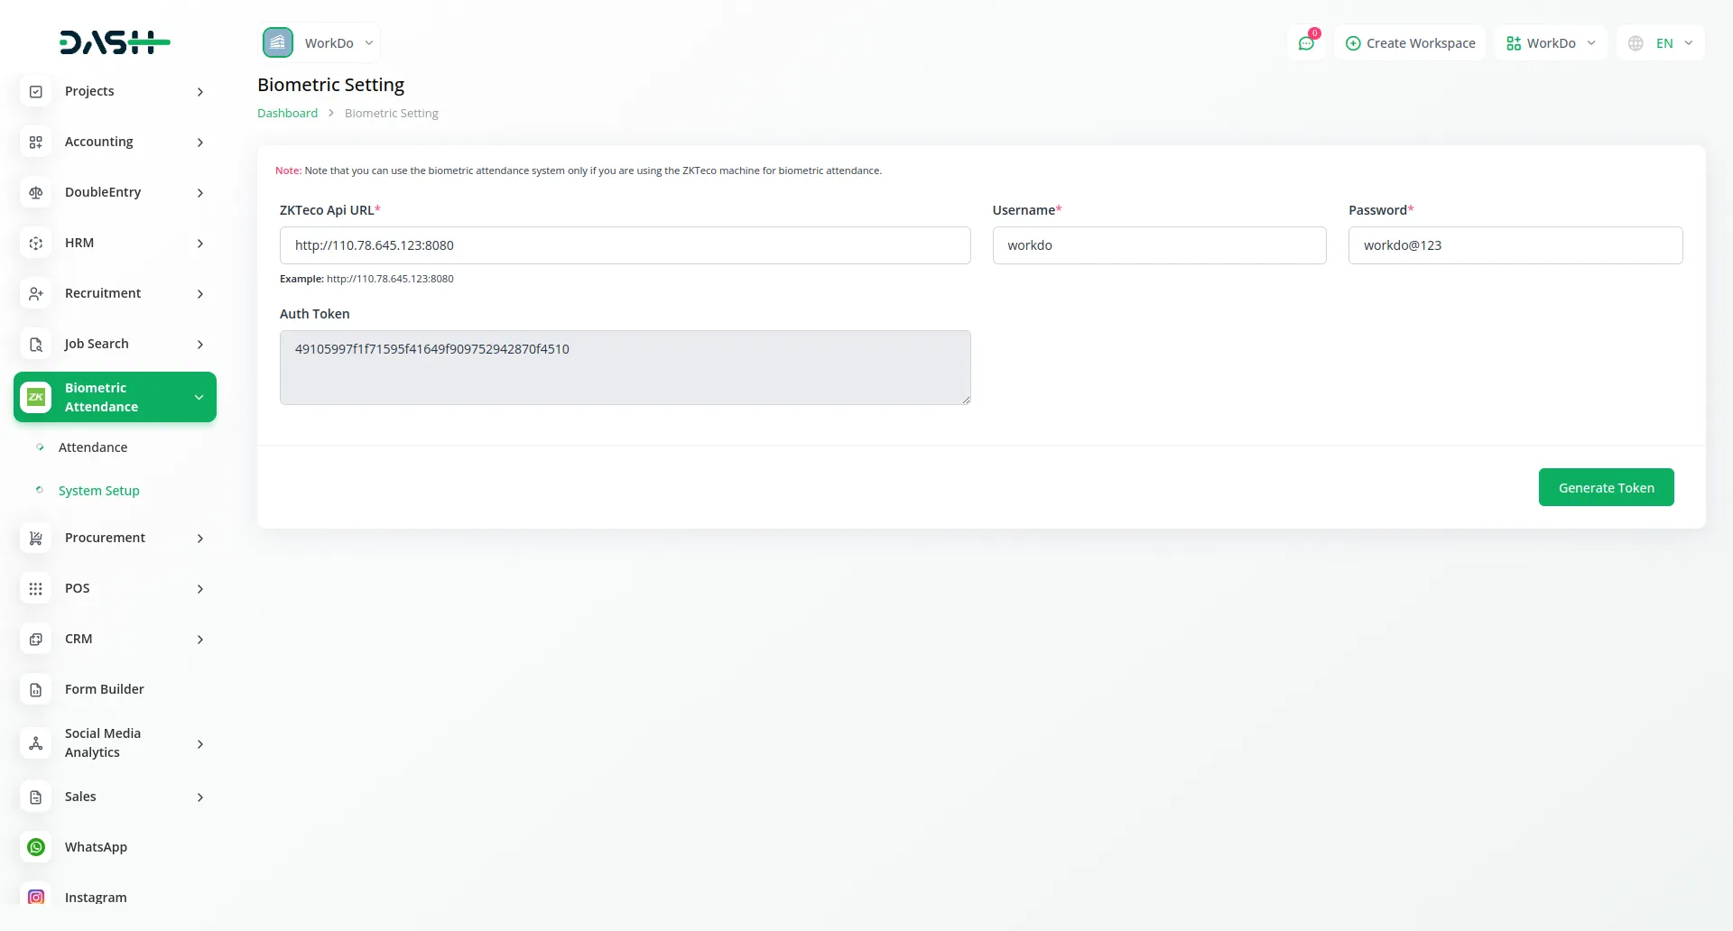Open the WorkDo user dropdown at top right
The width and height of the screenshot is (1733, 931).
pyautogui.click(x=1551, y=43)
